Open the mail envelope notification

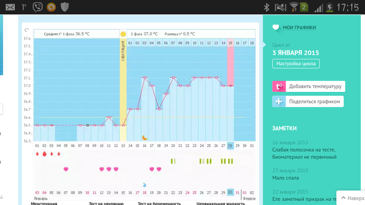click(9, 7)
